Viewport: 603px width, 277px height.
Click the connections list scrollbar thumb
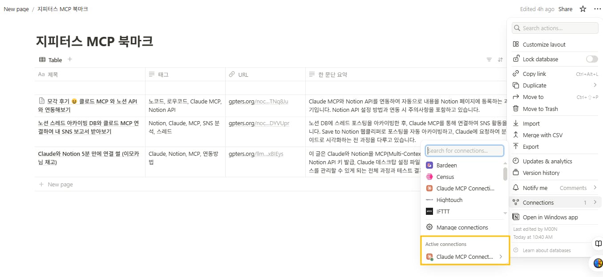(505, 174)
